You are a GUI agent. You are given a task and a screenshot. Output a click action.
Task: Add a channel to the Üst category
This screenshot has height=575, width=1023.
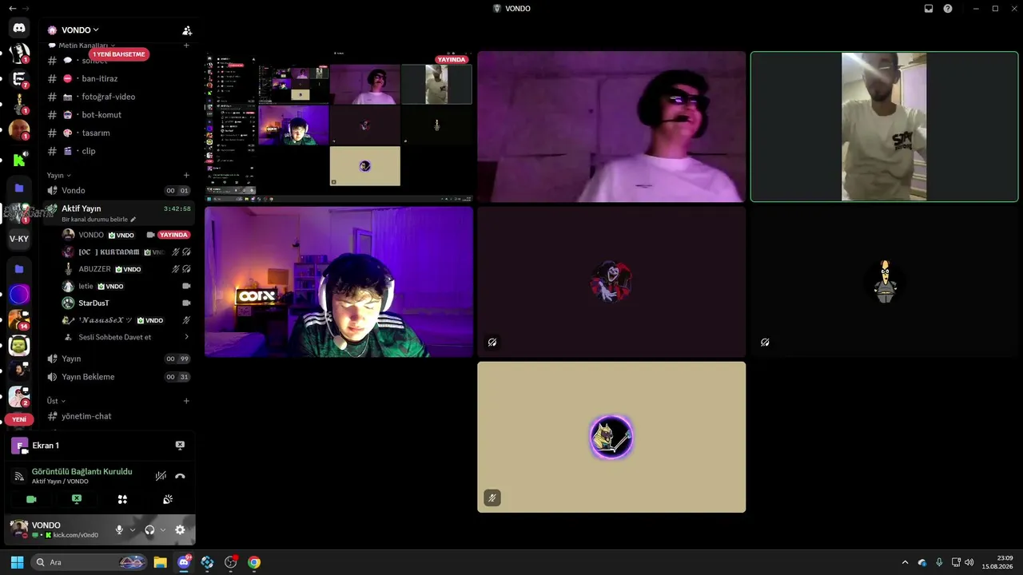pos(186,401)
